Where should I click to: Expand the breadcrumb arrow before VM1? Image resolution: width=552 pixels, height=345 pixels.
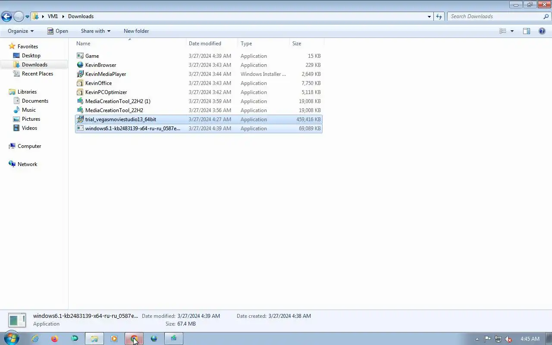pos(43,16)
